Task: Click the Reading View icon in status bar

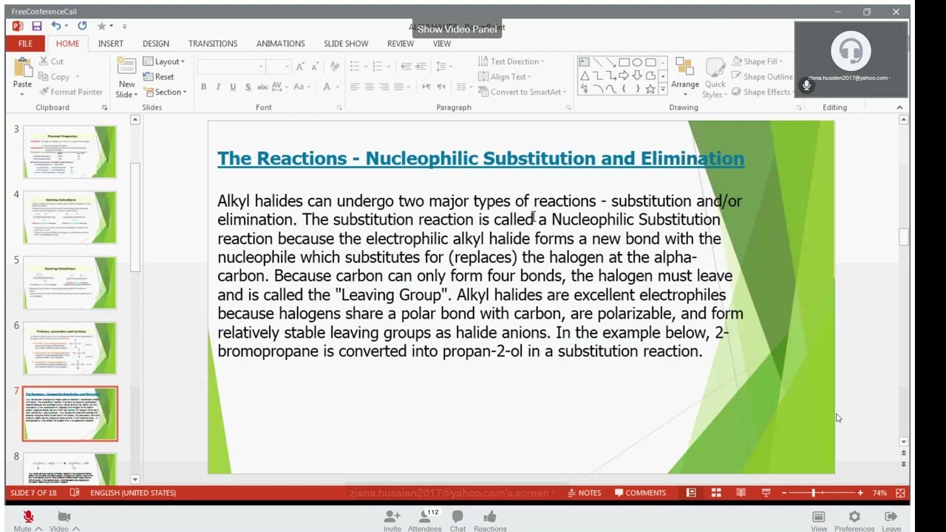Action: click(741, 493)
